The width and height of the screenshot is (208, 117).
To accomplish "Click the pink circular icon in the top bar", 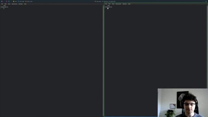I will 6,1.
